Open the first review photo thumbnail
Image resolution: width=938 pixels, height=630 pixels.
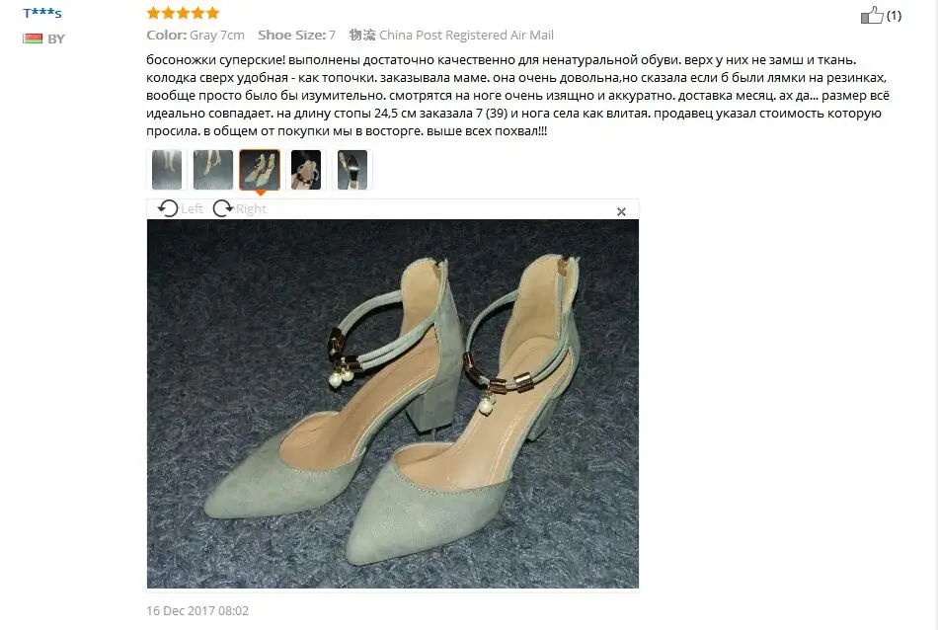pyautogui.click(x=167, y=170)
